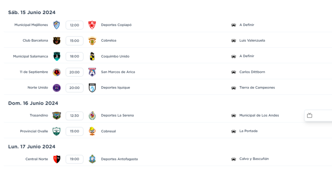332x177 pixels.
Task: Click the Cobreloa team crest
Action: tap(92, 41)
